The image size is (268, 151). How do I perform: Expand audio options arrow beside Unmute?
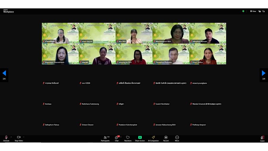pos(11,137)
